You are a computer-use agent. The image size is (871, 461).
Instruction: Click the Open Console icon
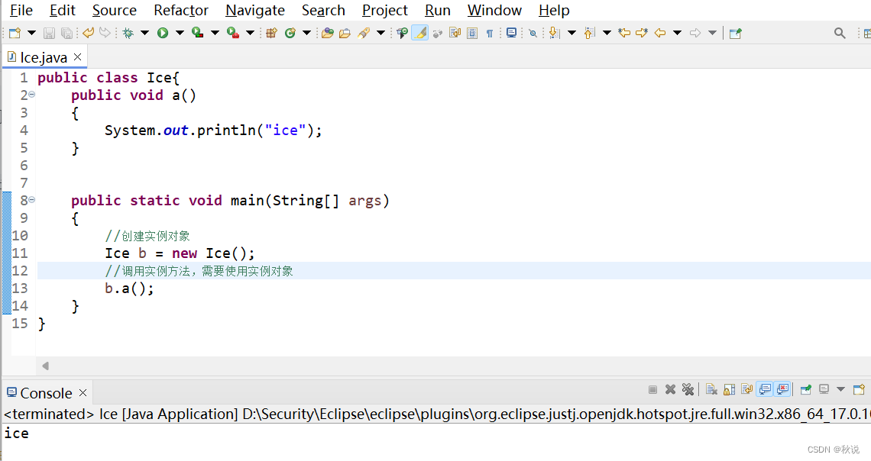[x=859, y=389]
